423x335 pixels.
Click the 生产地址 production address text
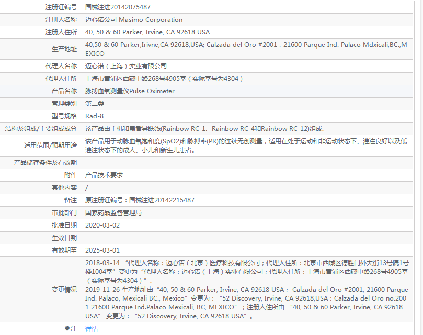pos(246,49)
